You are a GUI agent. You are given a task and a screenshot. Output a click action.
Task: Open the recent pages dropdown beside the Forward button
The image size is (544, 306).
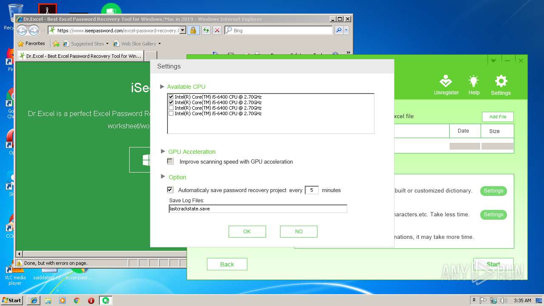[43, 31]
